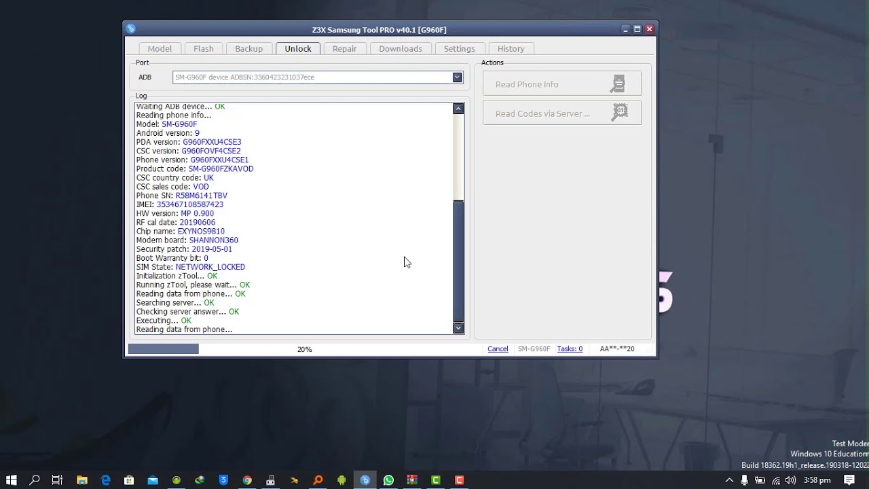The height and width of the screenshot is (489, 869).
Task: Click the PDA version log line
Action: (x=188, y=142)
